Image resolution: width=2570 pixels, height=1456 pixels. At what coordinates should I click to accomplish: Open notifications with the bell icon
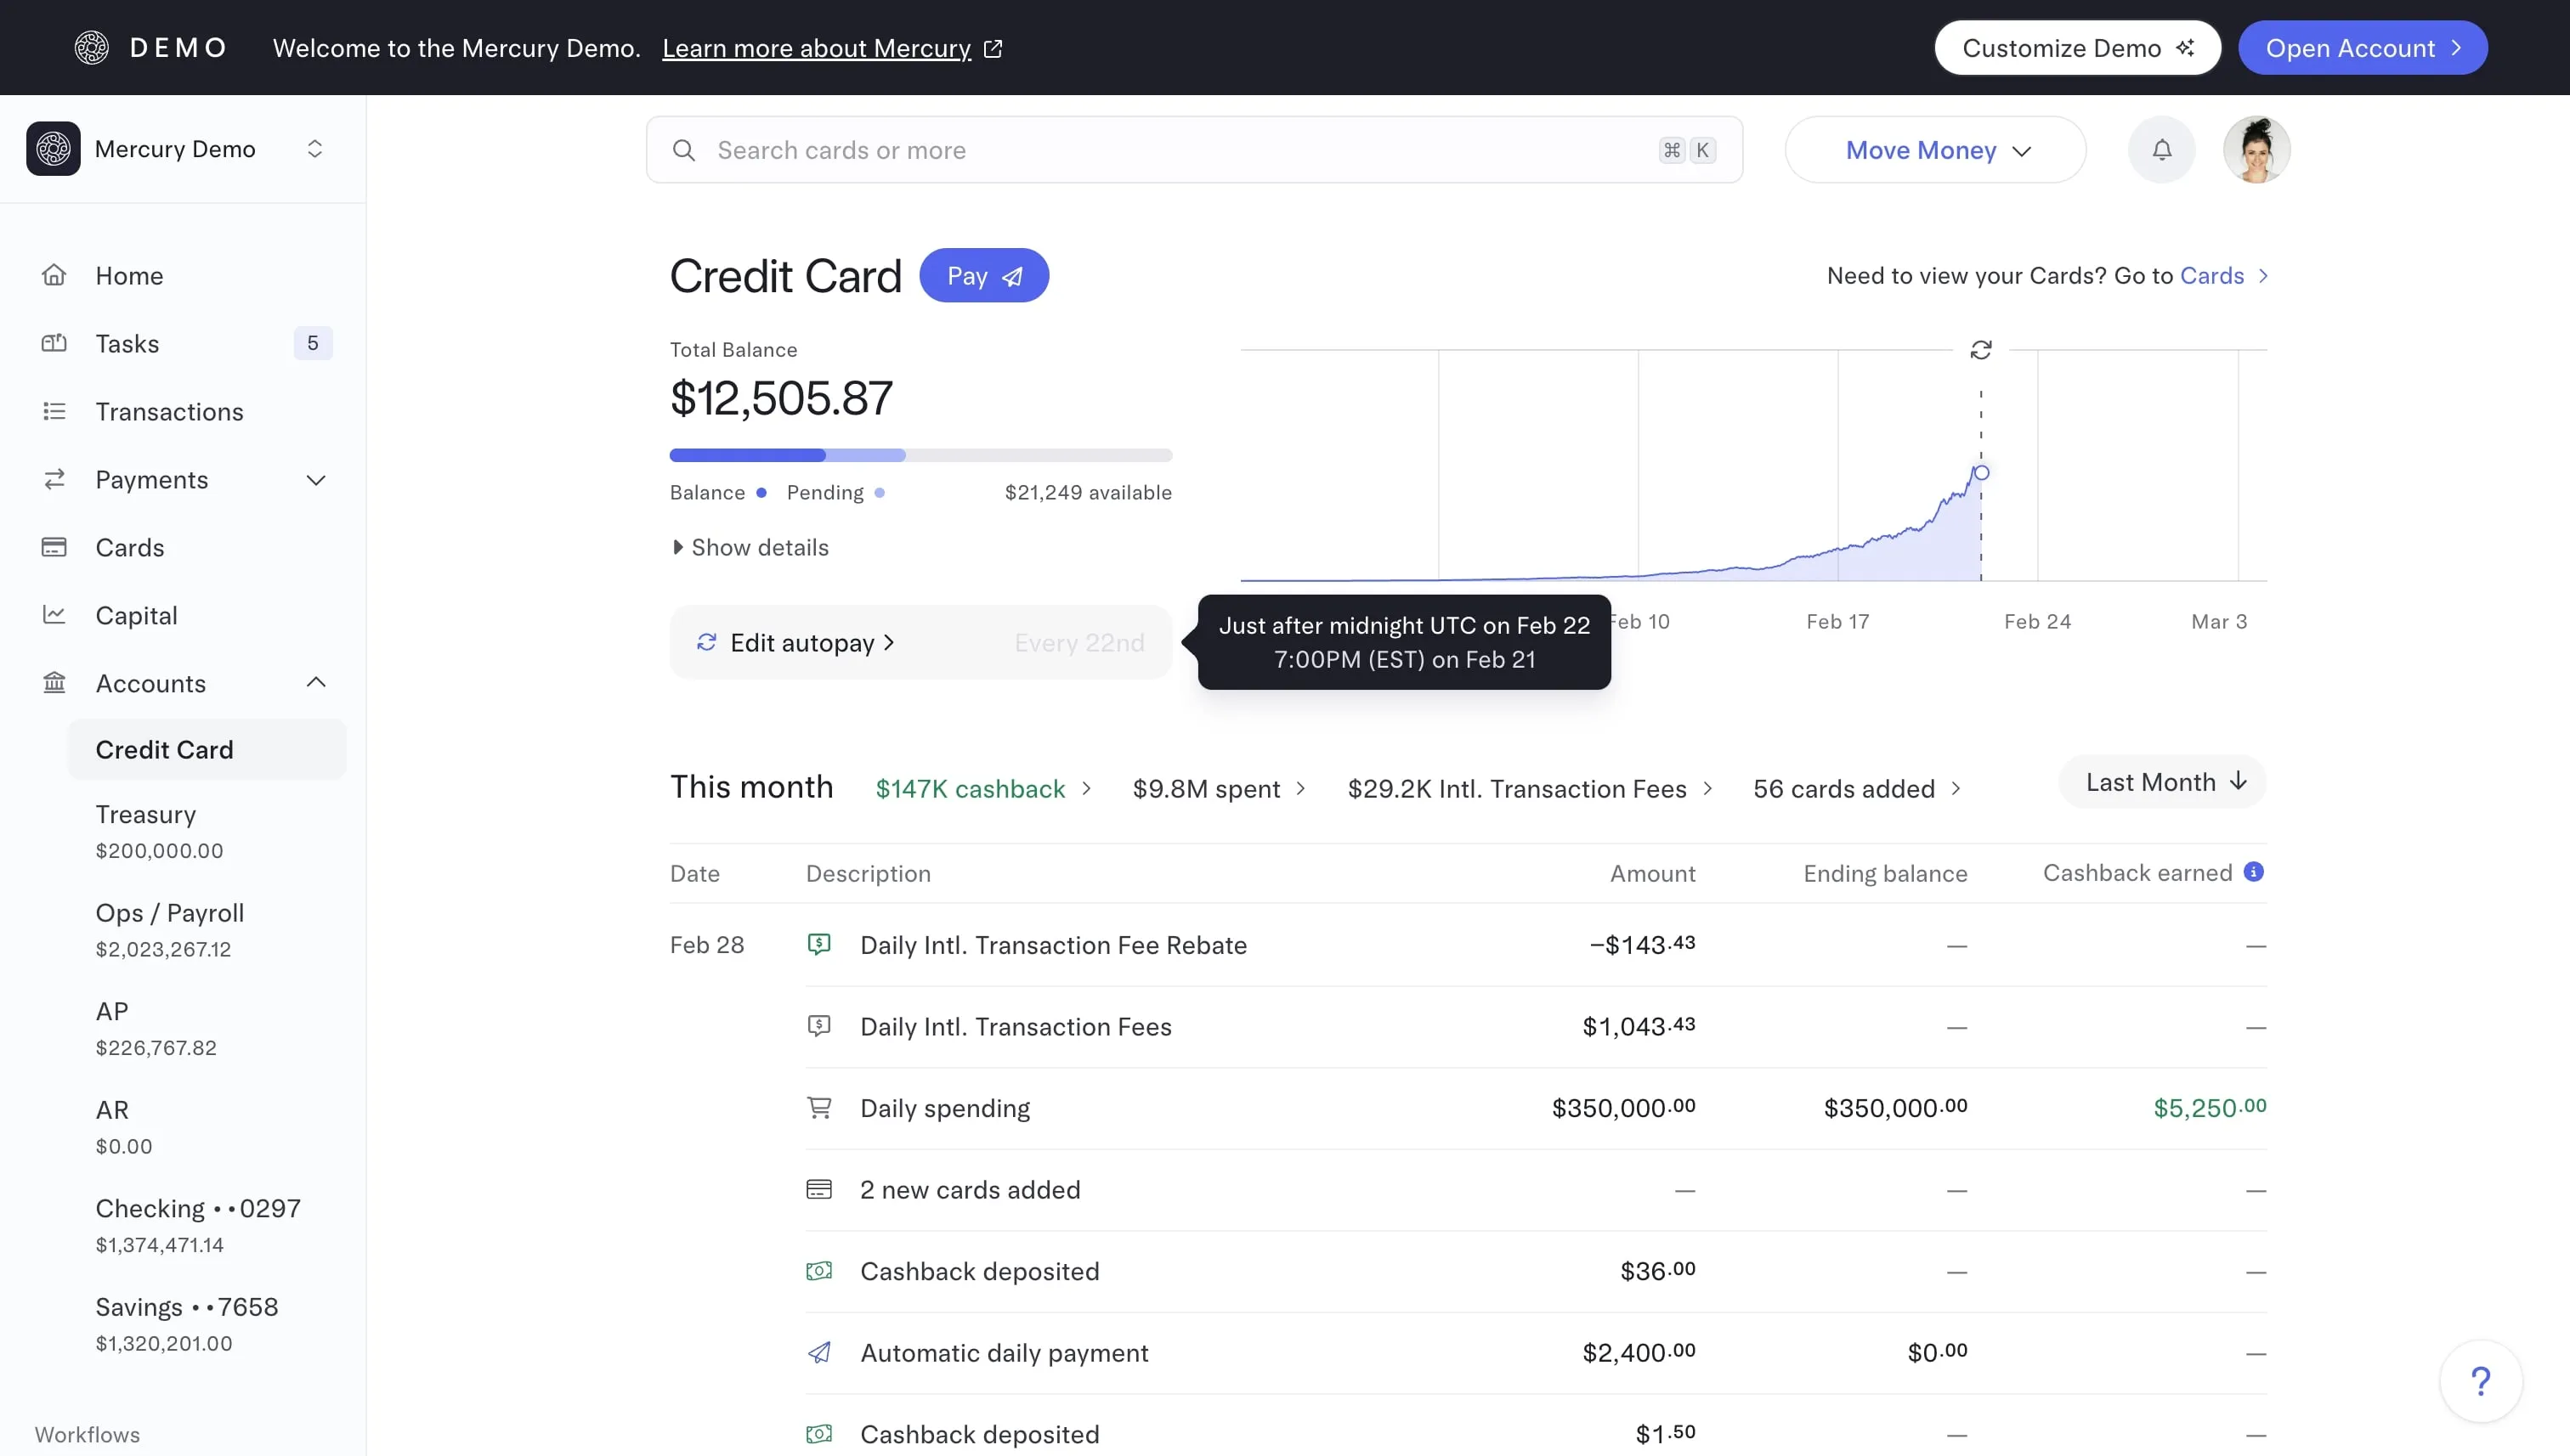(x=2162, y=149)
